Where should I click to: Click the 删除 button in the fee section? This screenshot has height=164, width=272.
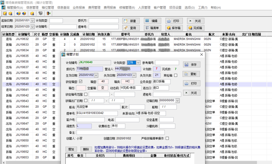86,149
